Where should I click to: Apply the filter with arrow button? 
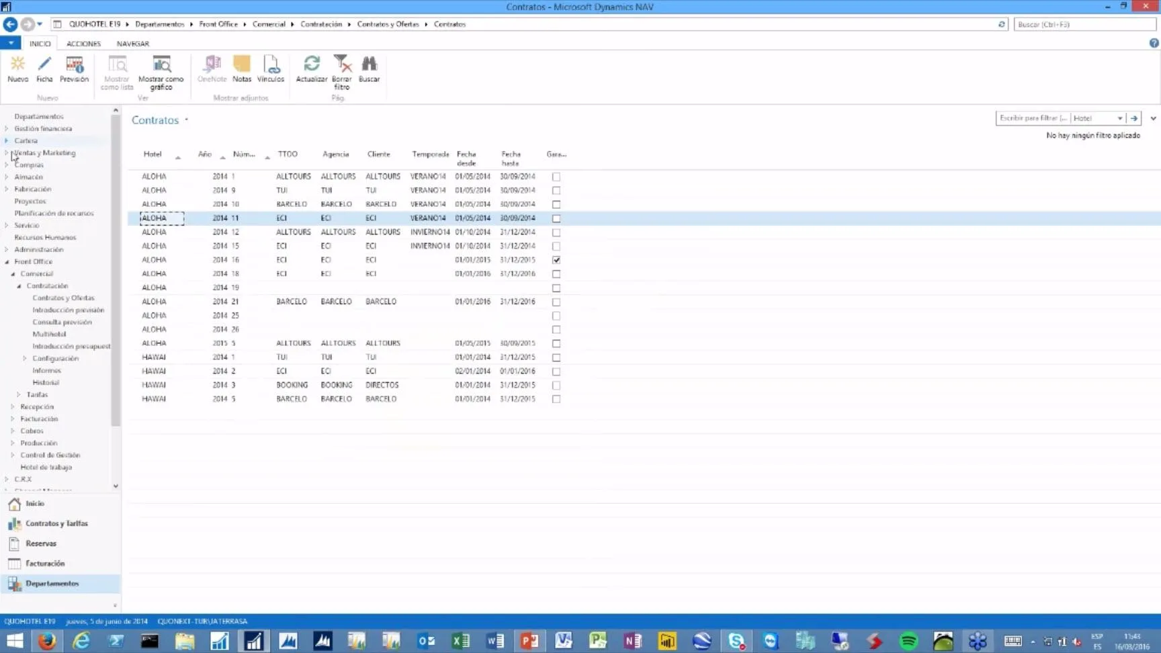[1134, 118]
